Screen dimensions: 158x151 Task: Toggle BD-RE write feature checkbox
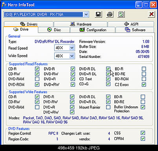143,102
